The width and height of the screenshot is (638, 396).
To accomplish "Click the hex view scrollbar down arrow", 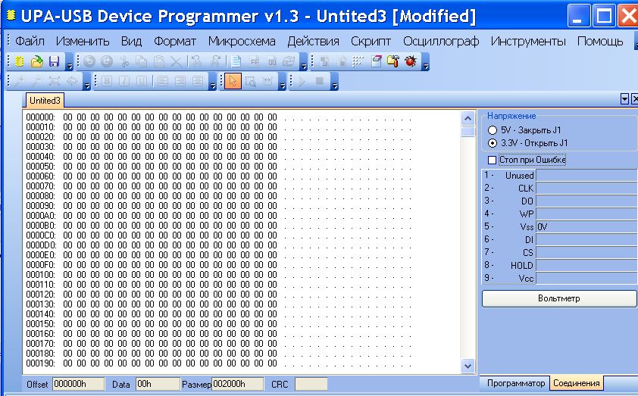I will [x=468, y=366].
